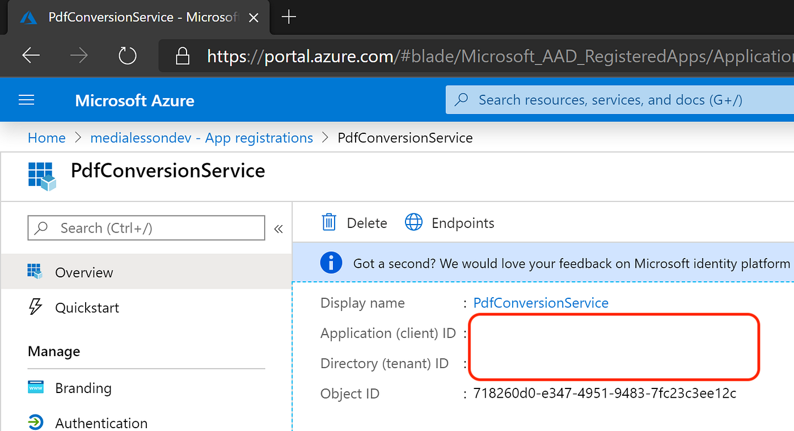Open the Branding section icon
794x431 pixels.
pyautogui.click(x=35, y=387)
